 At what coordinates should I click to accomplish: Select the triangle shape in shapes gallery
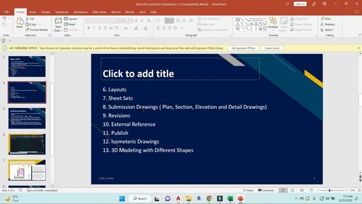click(x=238, y=24)
